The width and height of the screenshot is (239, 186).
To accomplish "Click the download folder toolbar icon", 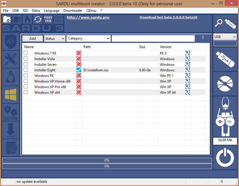I will [x=17, y=19].
